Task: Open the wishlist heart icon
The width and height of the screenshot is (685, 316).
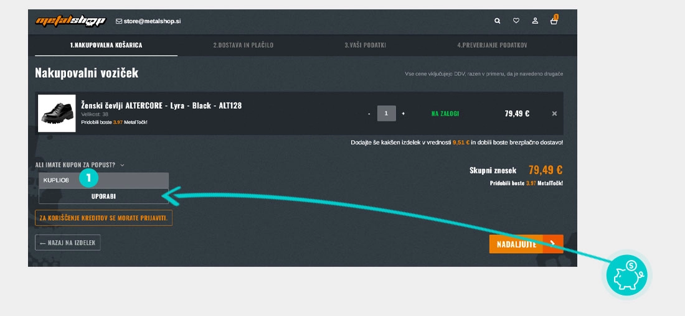Action: tap(516, 21)
